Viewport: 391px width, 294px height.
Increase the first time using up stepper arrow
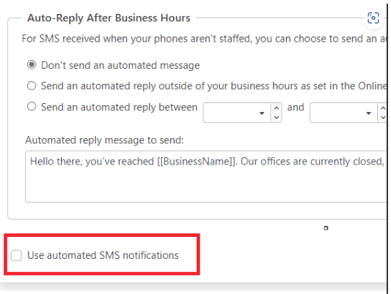(277, 108)
